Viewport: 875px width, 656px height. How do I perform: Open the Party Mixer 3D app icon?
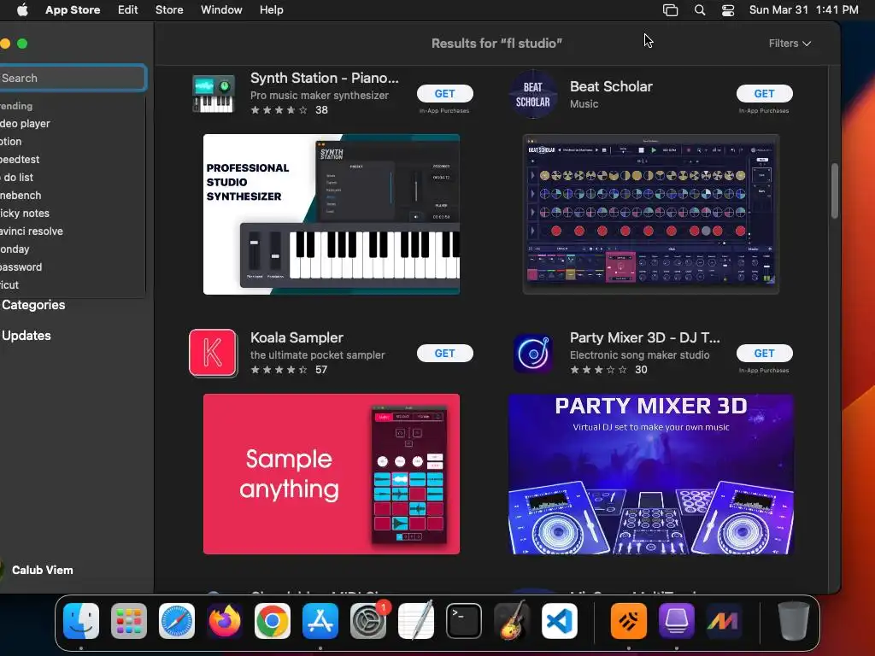533,353
